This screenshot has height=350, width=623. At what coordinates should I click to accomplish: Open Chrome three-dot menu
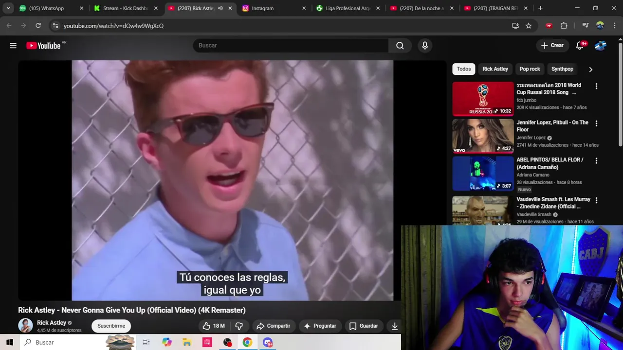(x=614, y=26)
